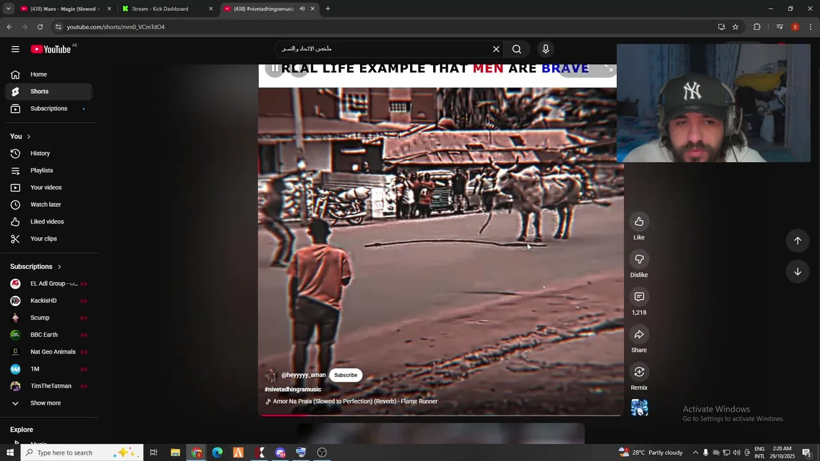Image resolution: width=820 pixels, height=461 pixels.
Task: Mute the #nivetadhingramusic tab audio
Action: (x=302, y=9)
